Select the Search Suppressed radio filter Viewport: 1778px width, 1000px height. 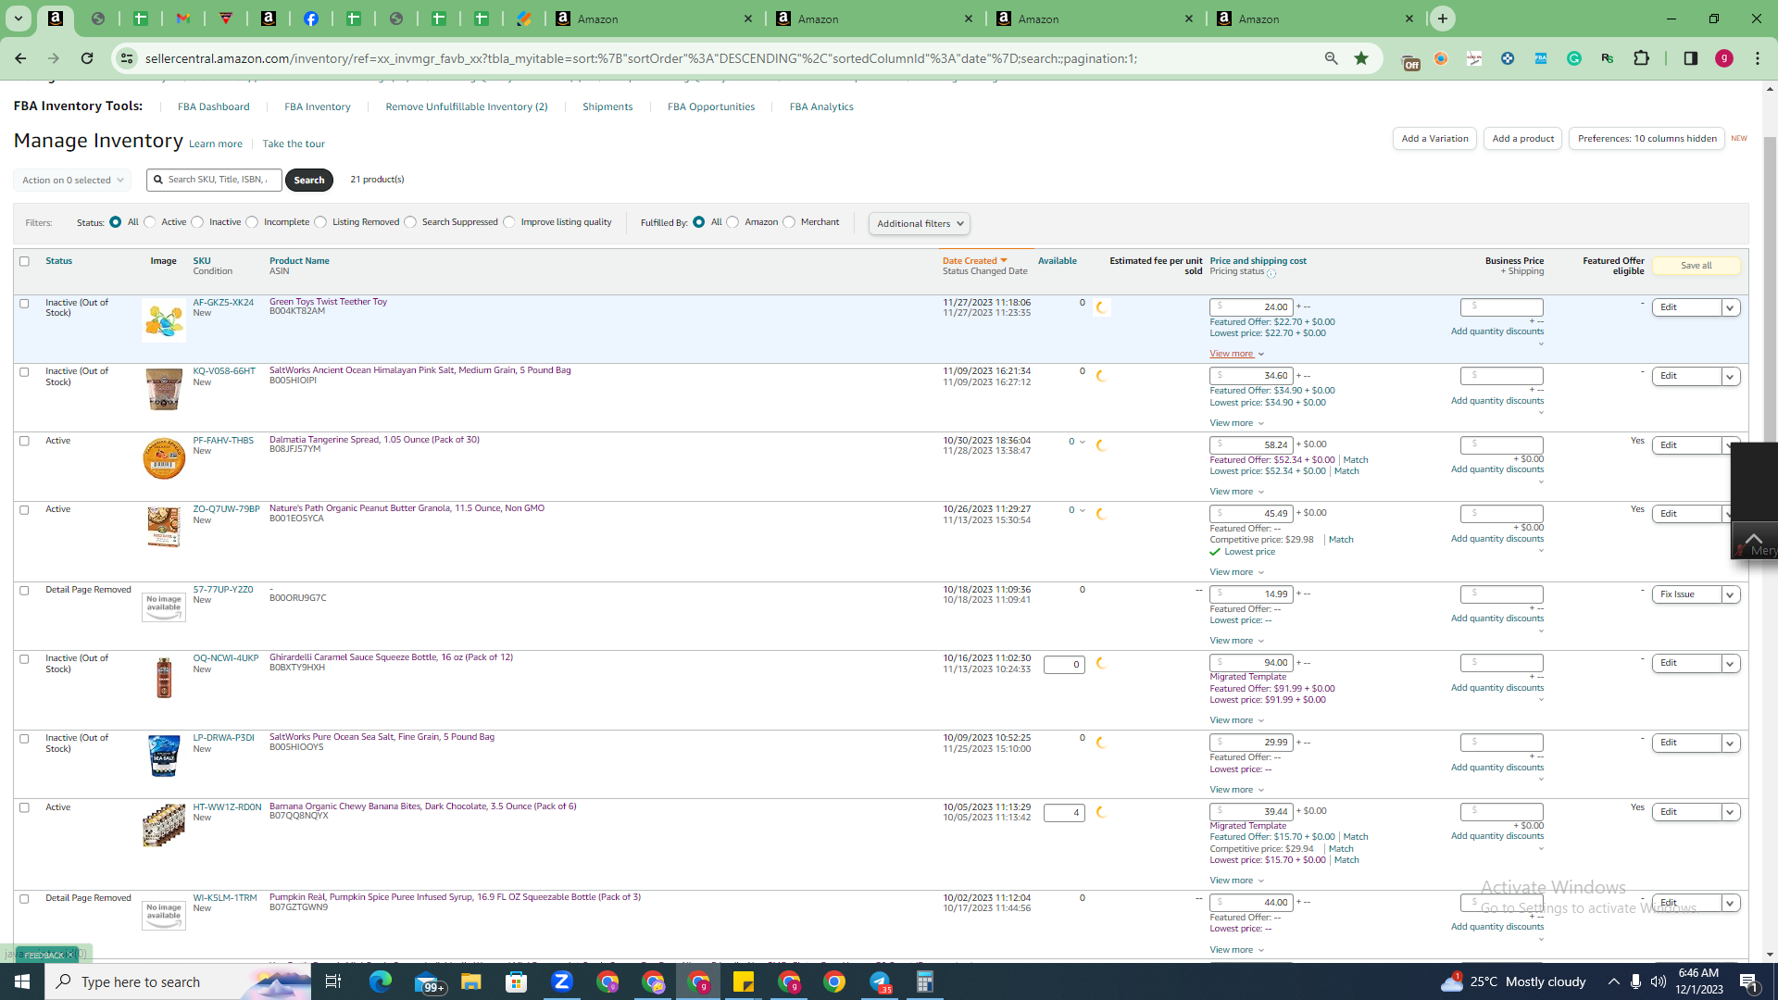410,222
